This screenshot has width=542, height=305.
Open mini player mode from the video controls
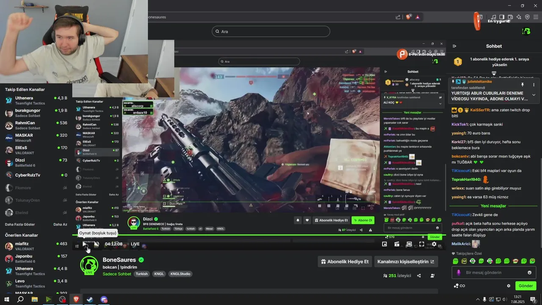384,244
